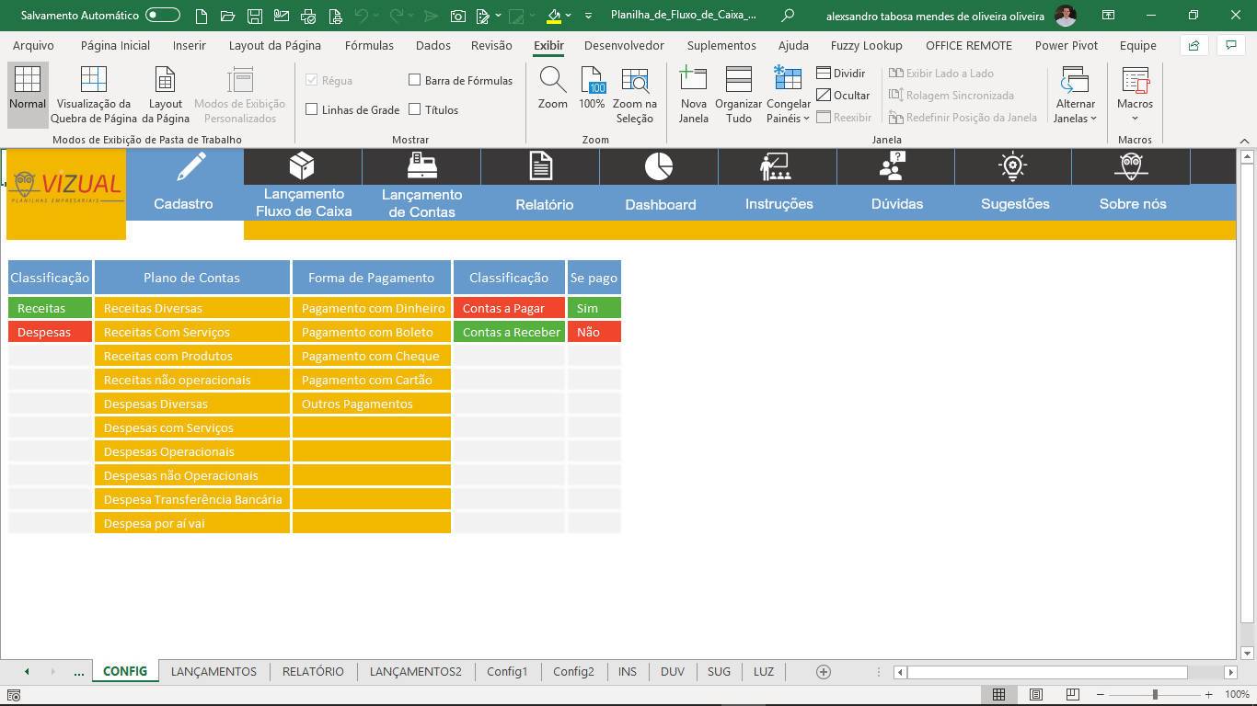The image size is (1257, 706).
Task: Open the Comments button in the ribbon
Action: [1230, 45]
